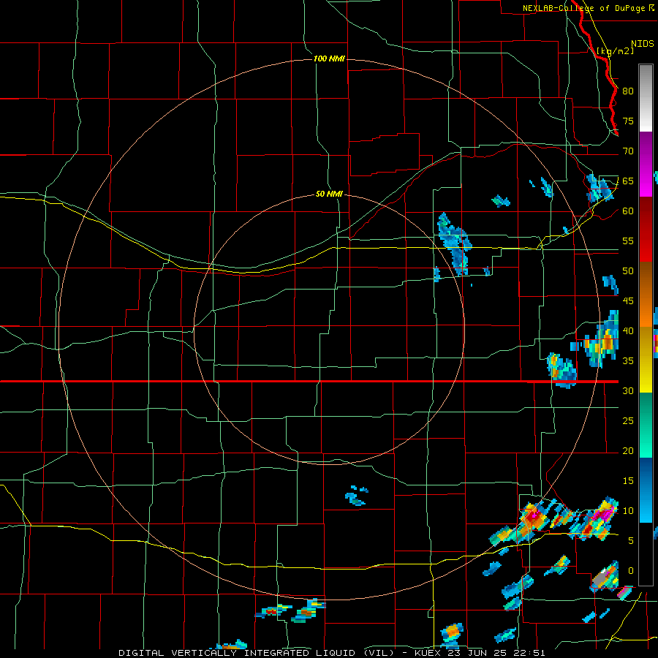Click the "30" value on the color scale

(628, 390)
